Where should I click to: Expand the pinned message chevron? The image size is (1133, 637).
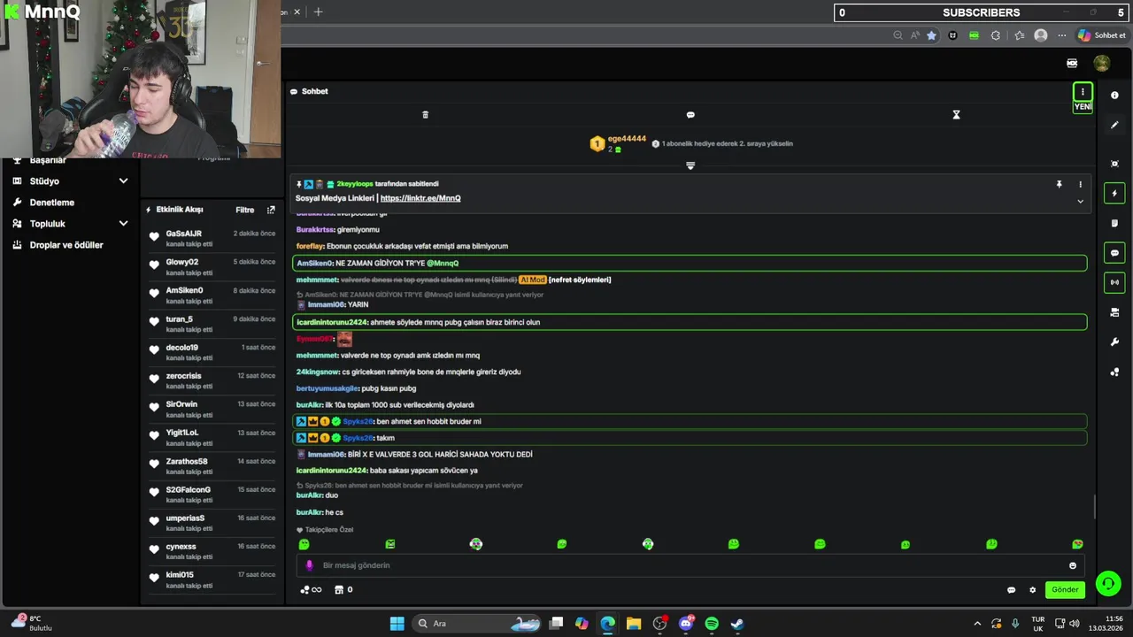(x=1080, y=201)
